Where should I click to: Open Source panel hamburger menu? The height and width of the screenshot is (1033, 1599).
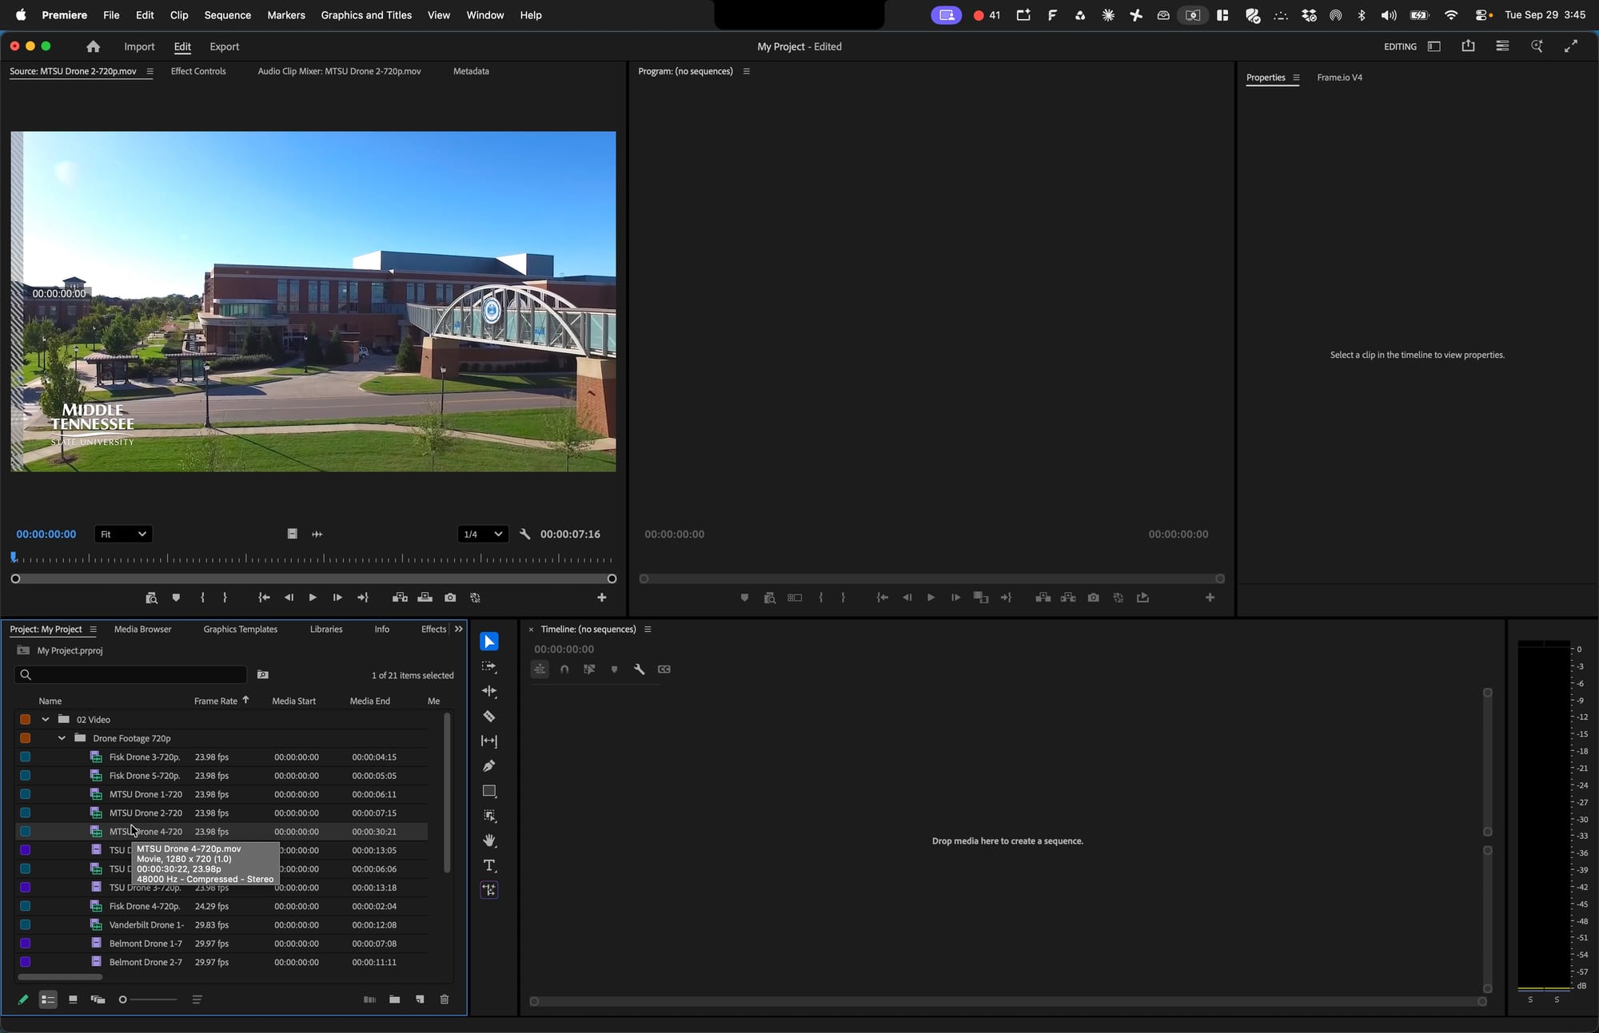[x=150, y=71]
